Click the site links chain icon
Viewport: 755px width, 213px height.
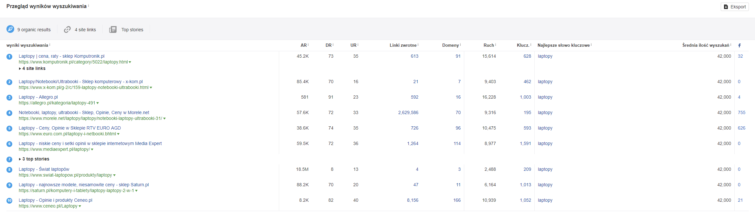67,29
